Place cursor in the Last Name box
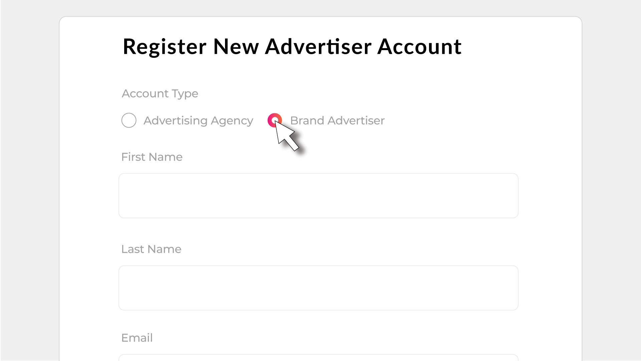 [x=318, y=288]
